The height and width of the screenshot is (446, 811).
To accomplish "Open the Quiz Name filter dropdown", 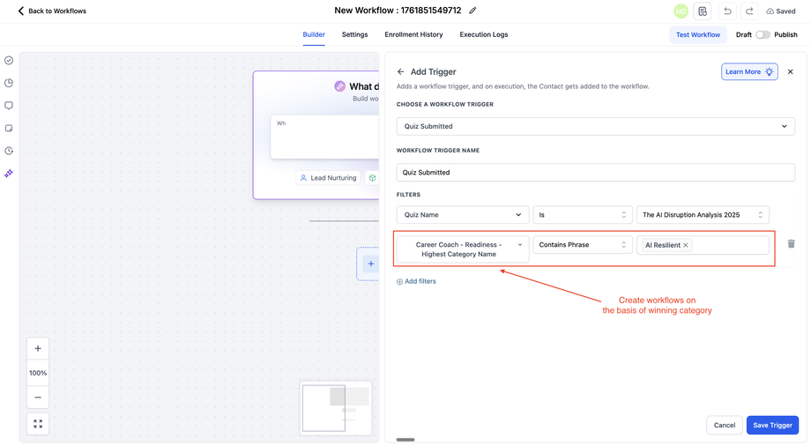I will tap(462, 215).
